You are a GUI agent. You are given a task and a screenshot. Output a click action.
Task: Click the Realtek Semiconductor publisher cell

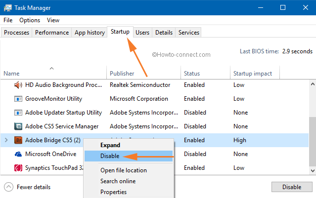tap(140, 85)
